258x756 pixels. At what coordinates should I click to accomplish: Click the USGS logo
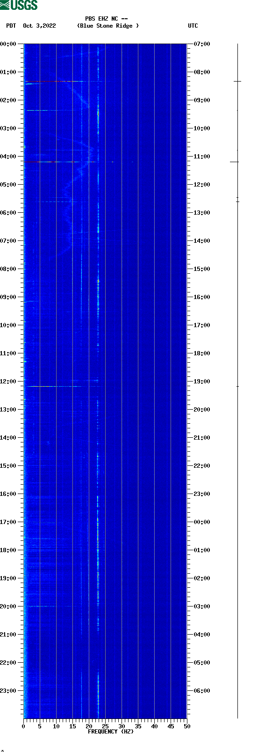click(19, 5)
